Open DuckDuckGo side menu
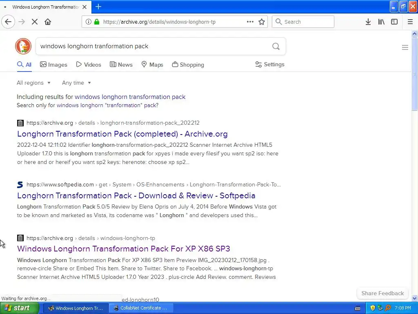This screenshot has height=314, width=418. tap(405, 47)
